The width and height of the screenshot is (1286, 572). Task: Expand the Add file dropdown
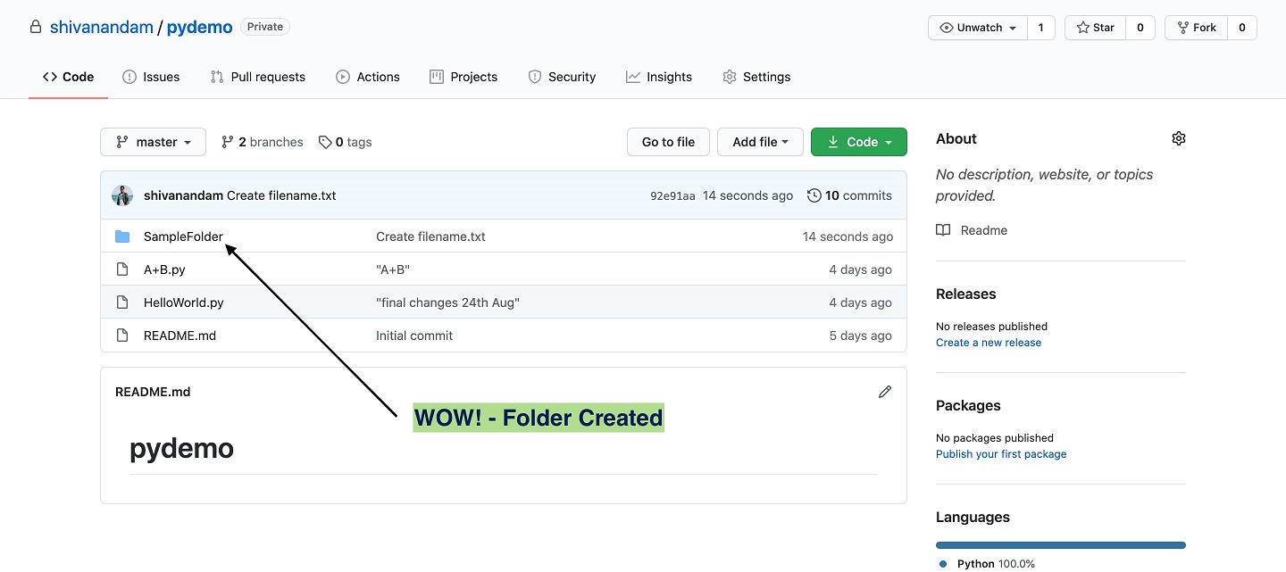click(x=760, y=141)
